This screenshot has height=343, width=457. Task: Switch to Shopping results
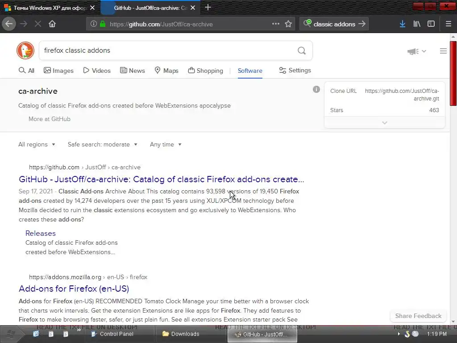[205, 70]
